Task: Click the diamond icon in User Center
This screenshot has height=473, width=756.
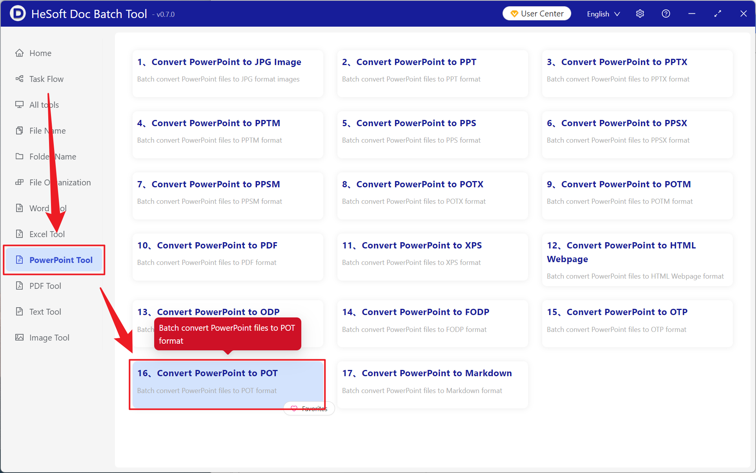Action: (514, 14)
